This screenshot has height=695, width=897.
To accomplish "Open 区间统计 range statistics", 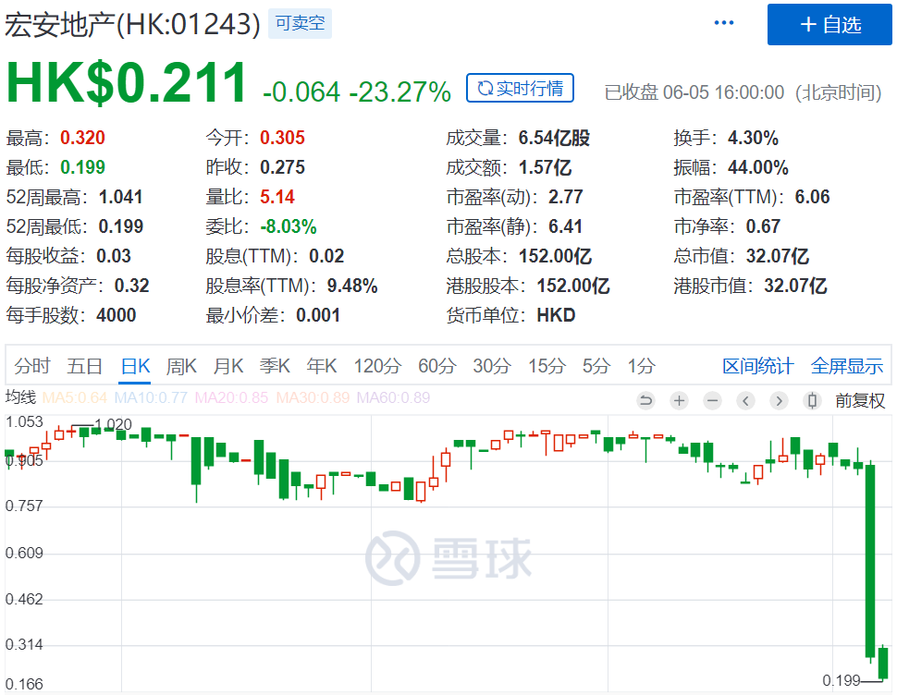I will [757, 366].
